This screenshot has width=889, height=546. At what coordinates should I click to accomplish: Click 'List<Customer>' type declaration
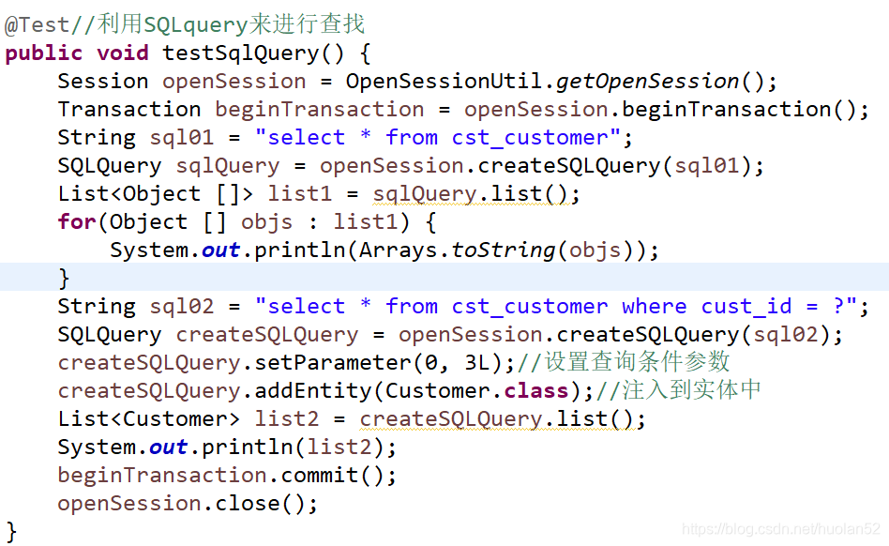148,419
